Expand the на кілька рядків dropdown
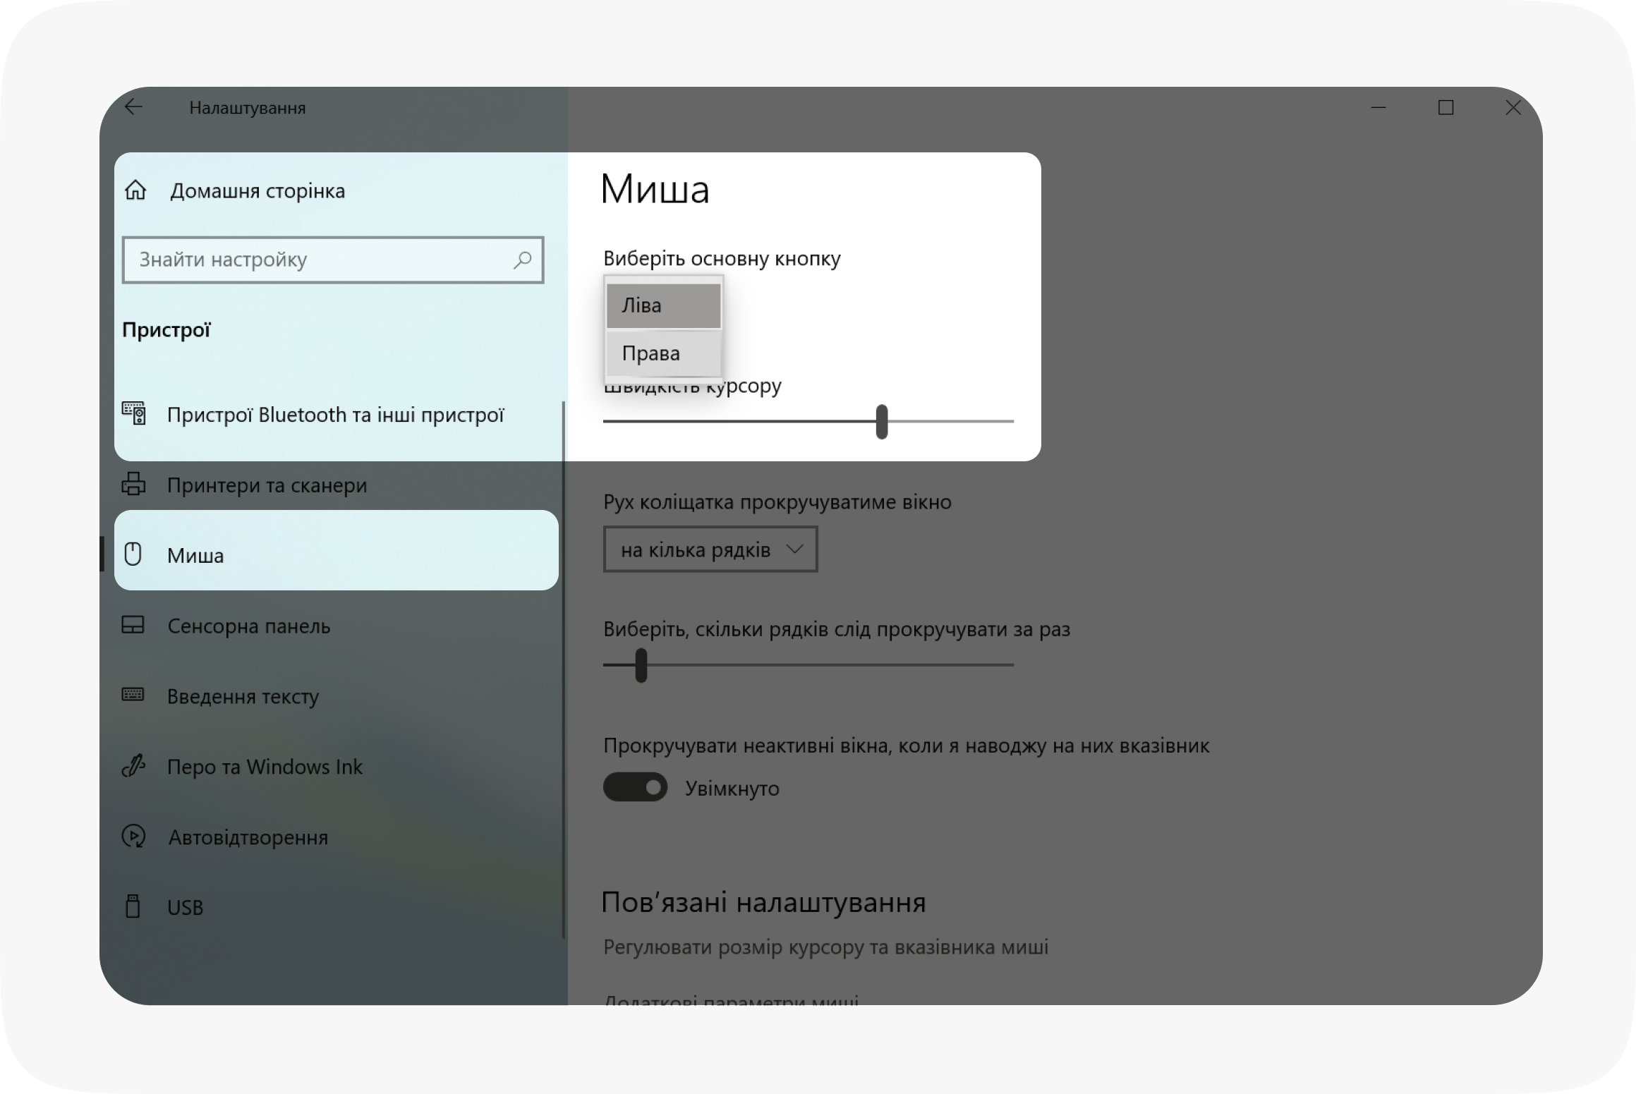This screenshot has height=1094, width=1636. pos(710,549)
